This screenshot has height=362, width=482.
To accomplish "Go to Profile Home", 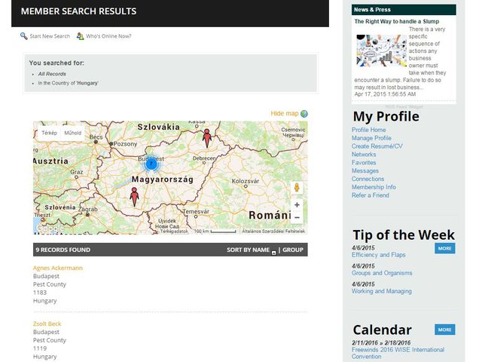I will pos(368,130).
